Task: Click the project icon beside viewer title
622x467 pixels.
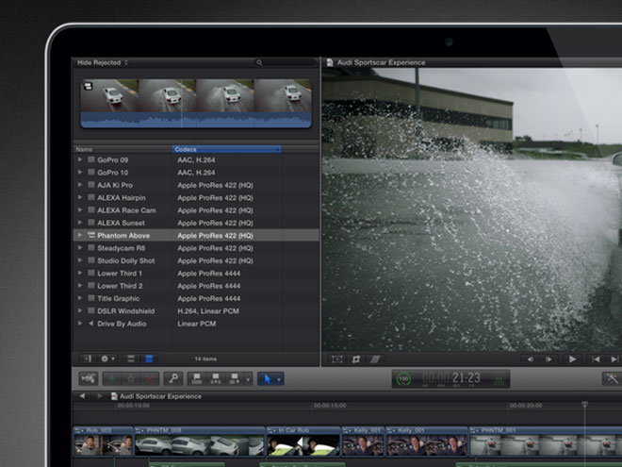Action: click(330, 62)
